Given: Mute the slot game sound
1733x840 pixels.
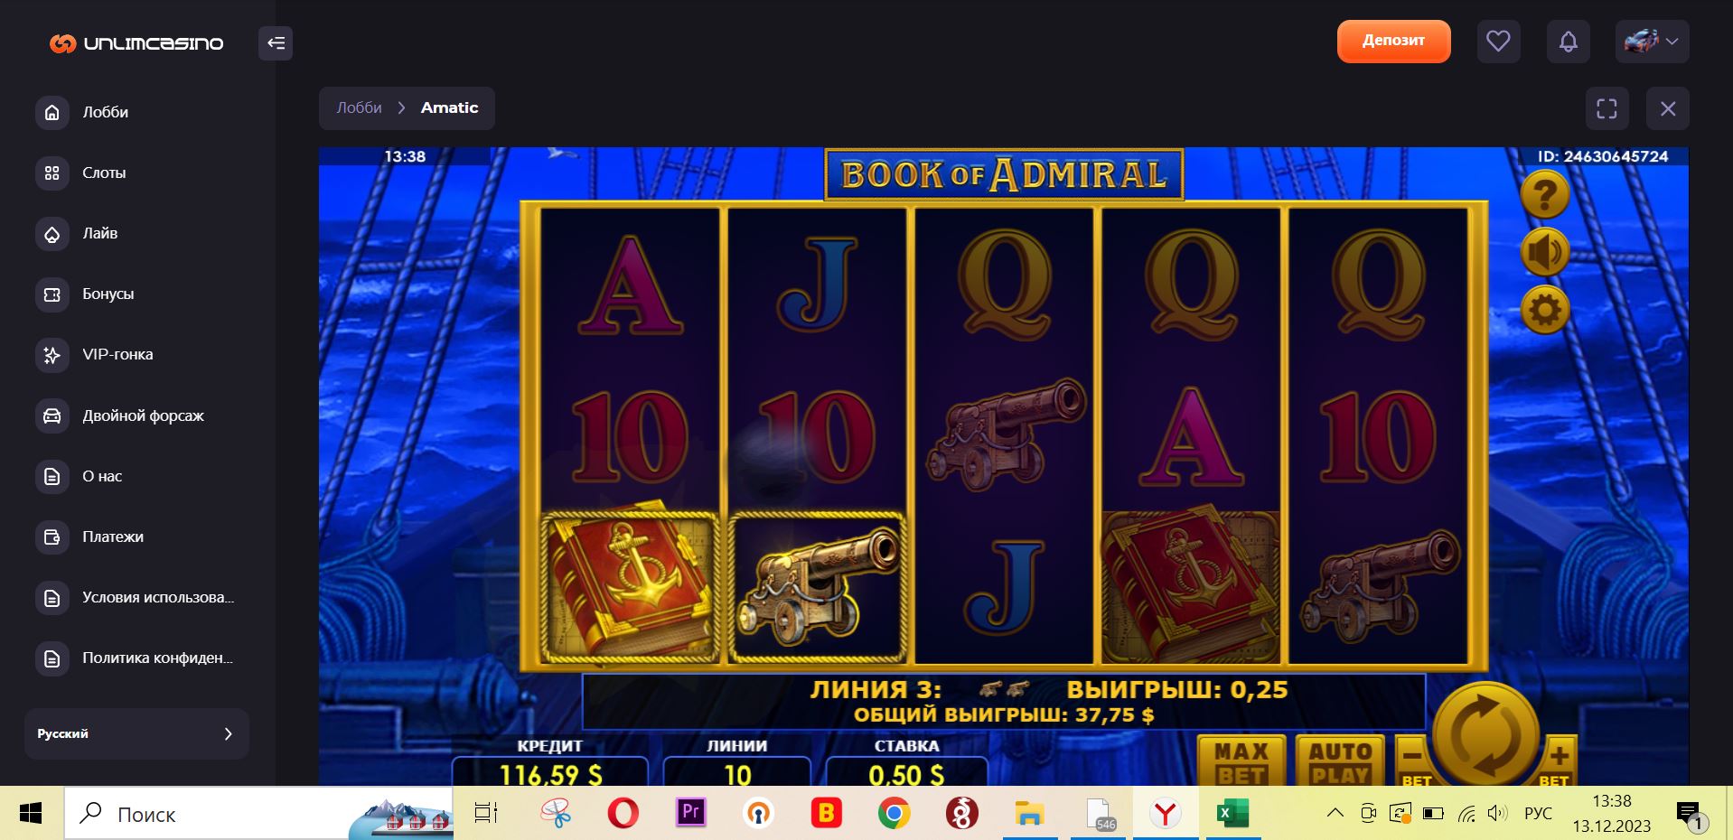Looking at the screenshot, I should pyautogui.click(x=1545, y=252).
